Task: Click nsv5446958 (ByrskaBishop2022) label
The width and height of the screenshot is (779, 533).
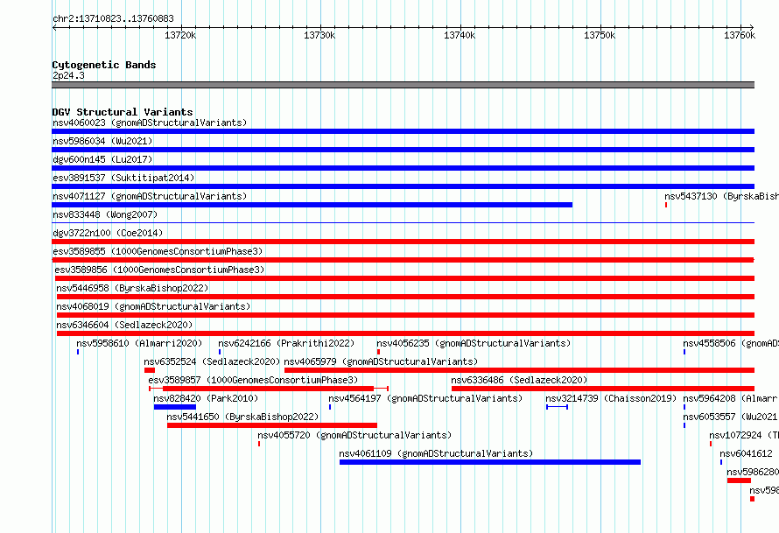Action: [132, 288]
